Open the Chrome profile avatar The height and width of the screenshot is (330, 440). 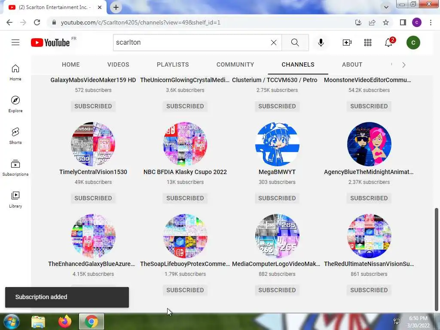coord(417,22)
